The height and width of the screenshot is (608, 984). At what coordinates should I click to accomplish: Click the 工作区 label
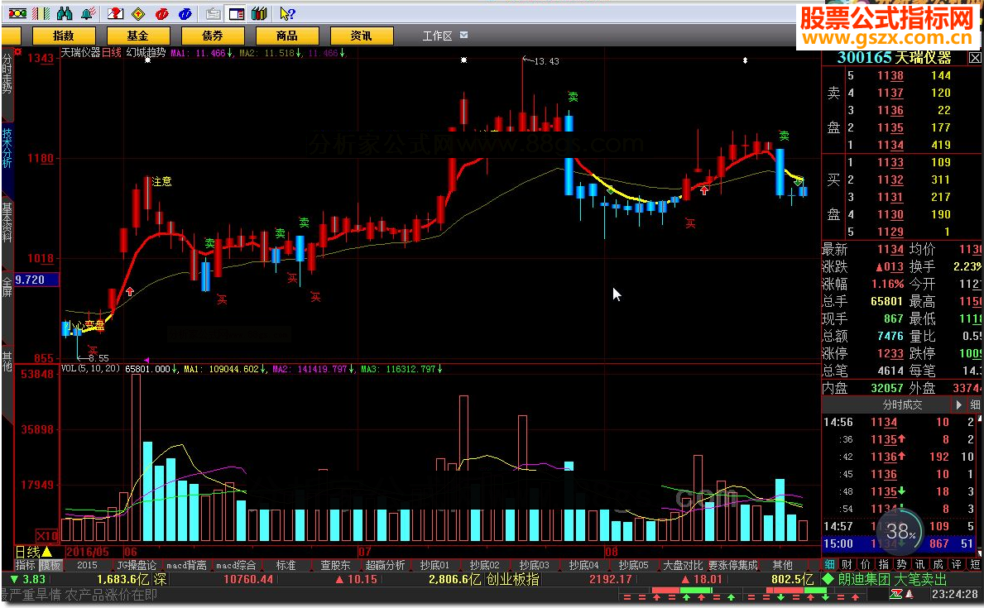coord(437,36)
